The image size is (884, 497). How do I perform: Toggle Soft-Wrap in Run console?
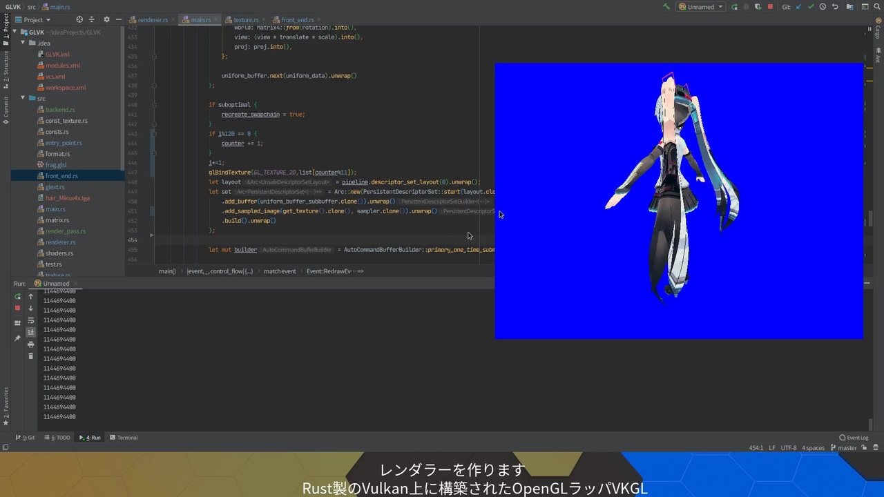pyautogui.click(x=30, y=320)
